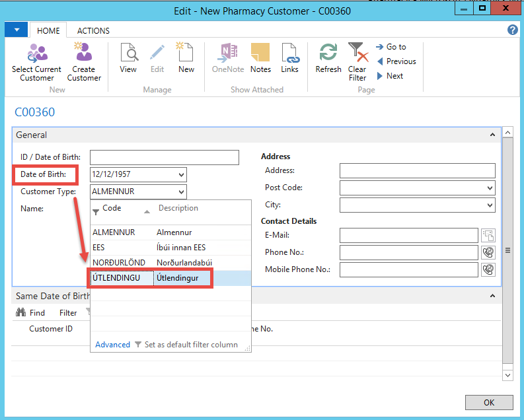This screenshot has height=420, width=524.
Task: Click the phone icon next to Phone No.
Action: click(488, 252)
